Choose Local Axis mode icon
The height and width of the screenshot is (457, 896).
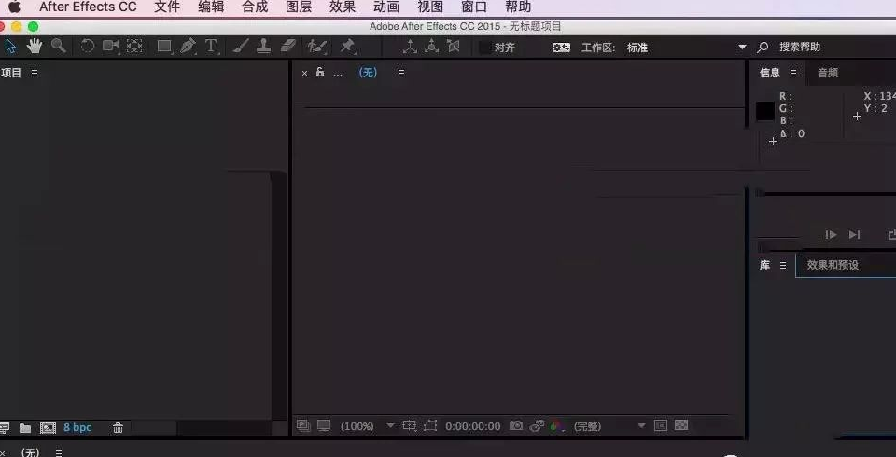click(x=410, y=47)
